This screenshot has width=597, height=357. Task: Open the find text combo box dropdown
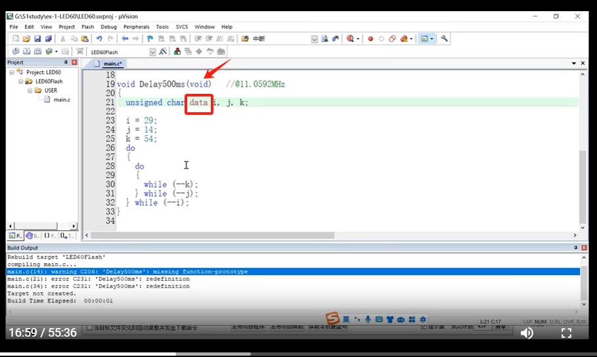[x=315, y=39]
